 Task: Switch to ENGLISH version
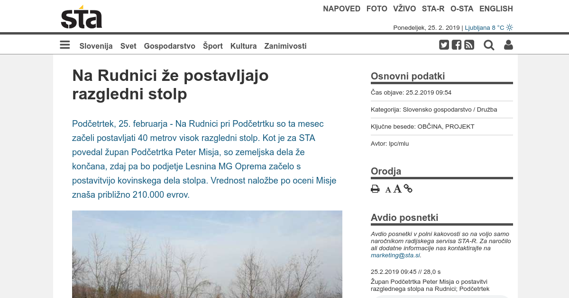[x=496, y=9]
